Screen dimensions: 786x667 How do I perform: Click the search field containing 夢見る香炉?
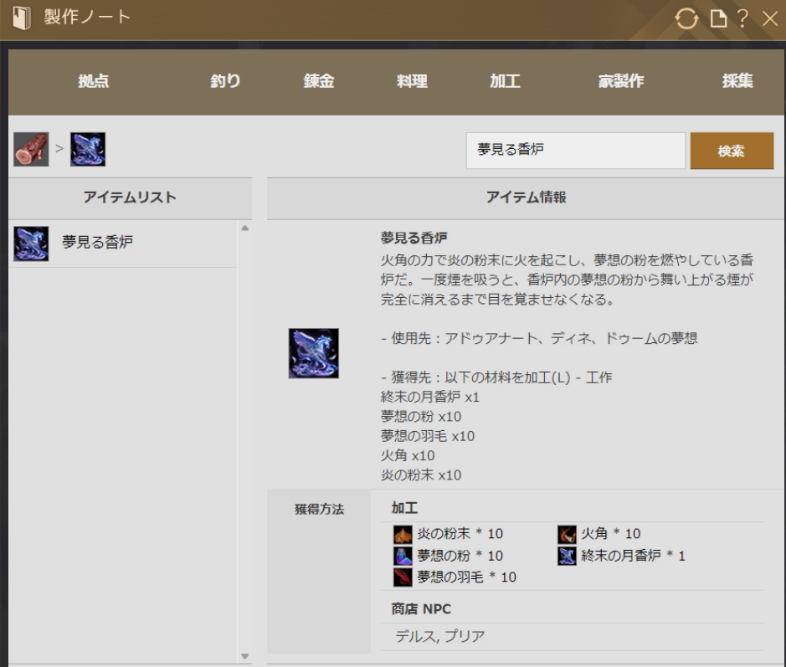(x=575, y=151)
